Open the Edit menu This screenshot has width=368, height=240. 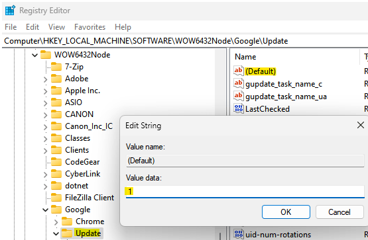32,27
